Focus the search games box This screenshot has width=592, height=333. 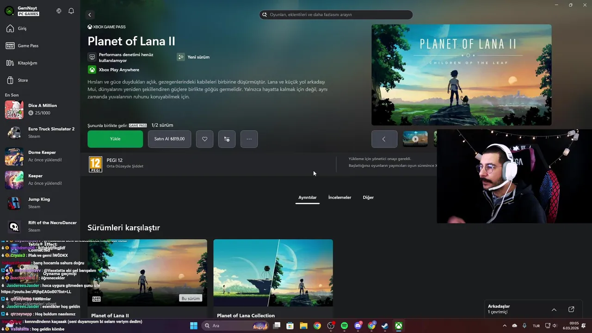(336, 15)
